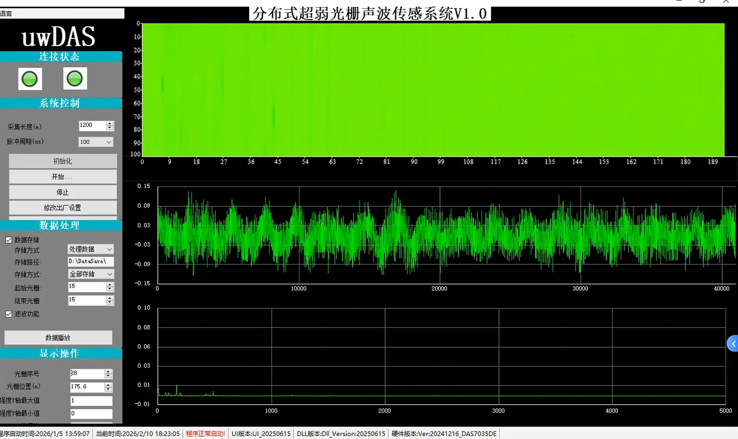Click the 强度Y轴最小值 field showing 0
Viewport: 738px width, 439px height.
[x=91, y=414]
